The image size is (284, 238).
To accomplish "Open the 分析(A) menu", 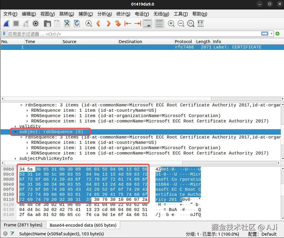I will click(104, 14).
